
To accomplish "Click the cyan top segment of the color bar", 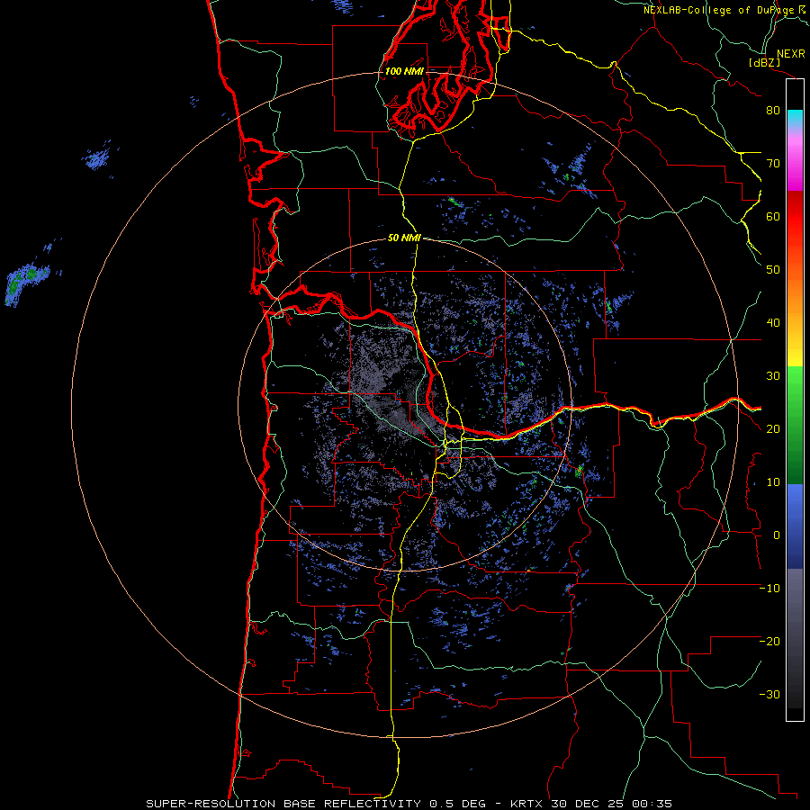I will (x=795, y=117).
